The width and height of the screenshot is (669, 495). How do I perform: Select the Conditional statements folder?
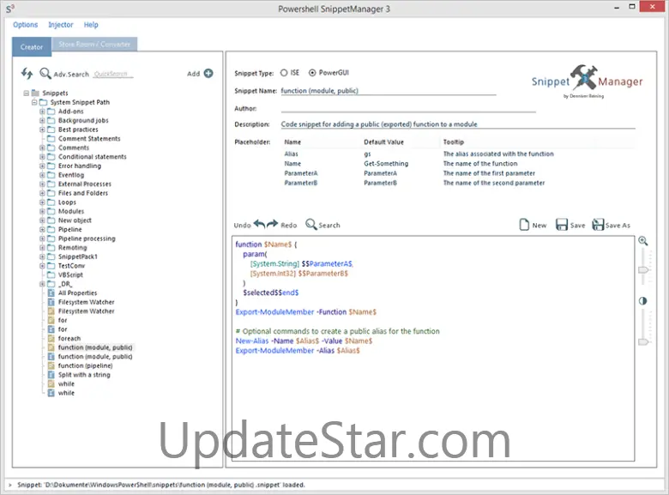pos(92,157)
